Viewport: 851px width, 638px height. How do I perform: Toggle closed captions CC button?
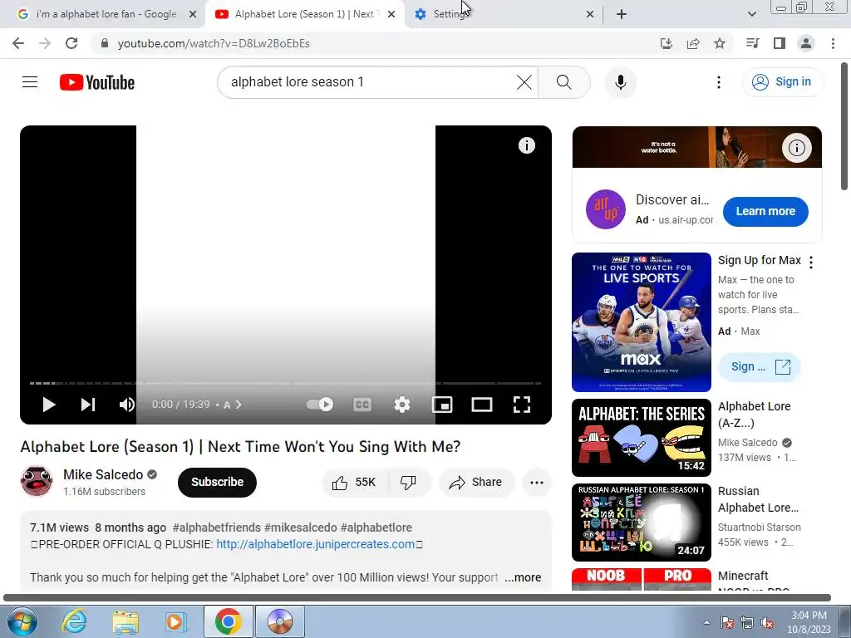click(x=362, y=405)
